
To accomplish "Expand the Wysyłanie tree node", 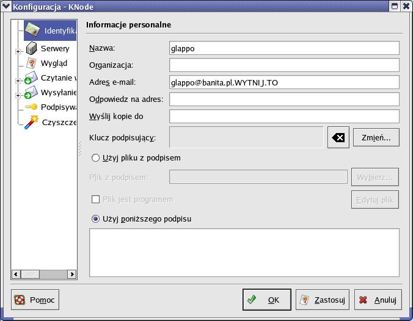I will click(18, 95).
